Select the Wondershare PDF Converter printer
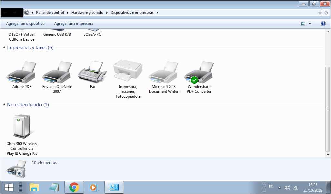Screen dimensions: 331x194 199,73
